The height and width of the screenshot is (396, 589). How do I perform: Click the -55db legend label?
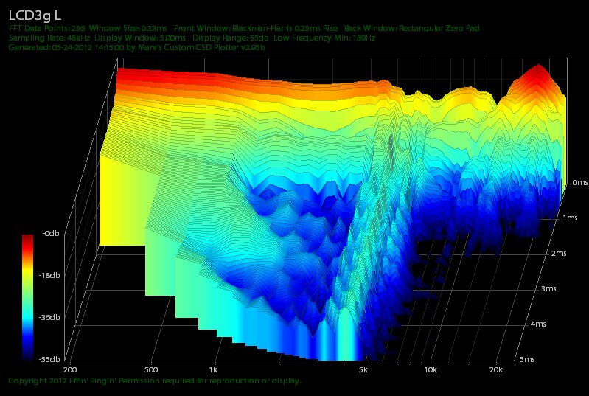pyautogui.click(x=49, y=360)
